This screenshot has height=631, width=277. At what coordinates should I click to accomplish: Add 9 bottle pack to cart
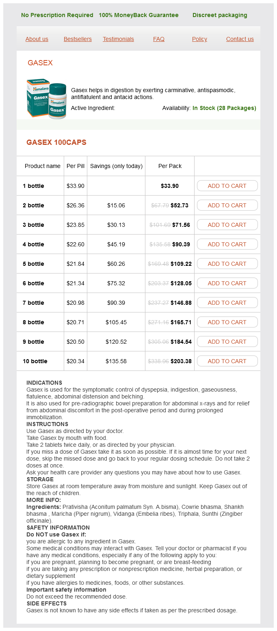[x=227, y=342]
